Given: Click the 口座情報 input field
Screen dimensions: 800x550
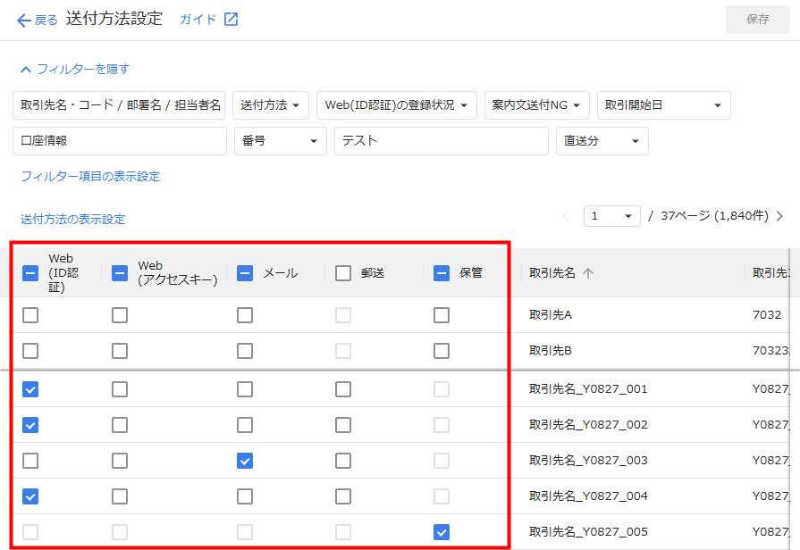Looking at the screenshot, I should (120, 141).
